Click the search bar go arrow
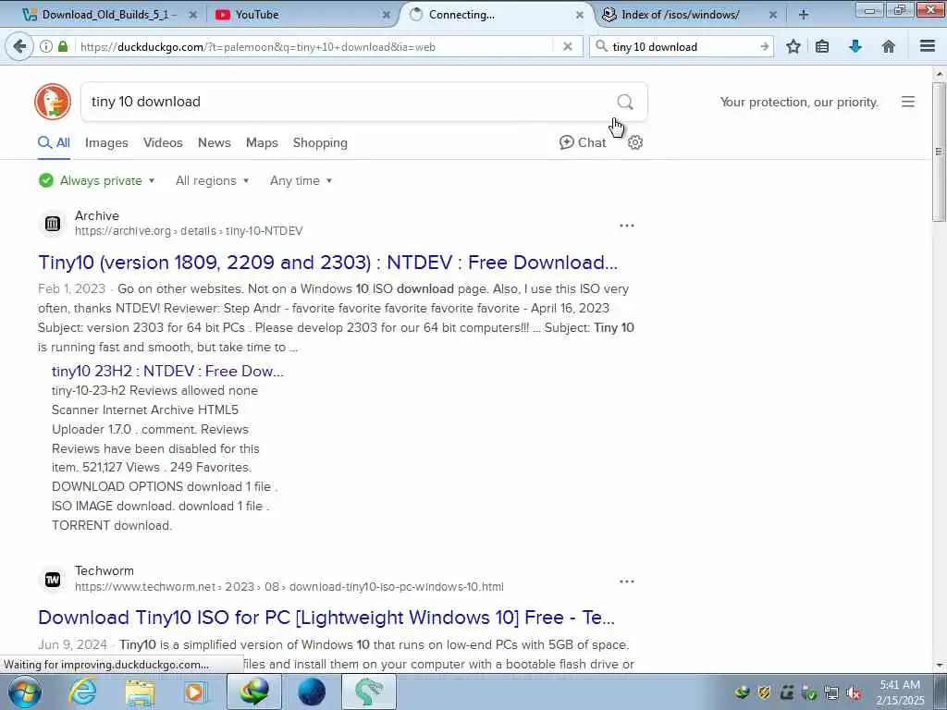The width and height of the screenshot is (947, 710). [764, 46]
